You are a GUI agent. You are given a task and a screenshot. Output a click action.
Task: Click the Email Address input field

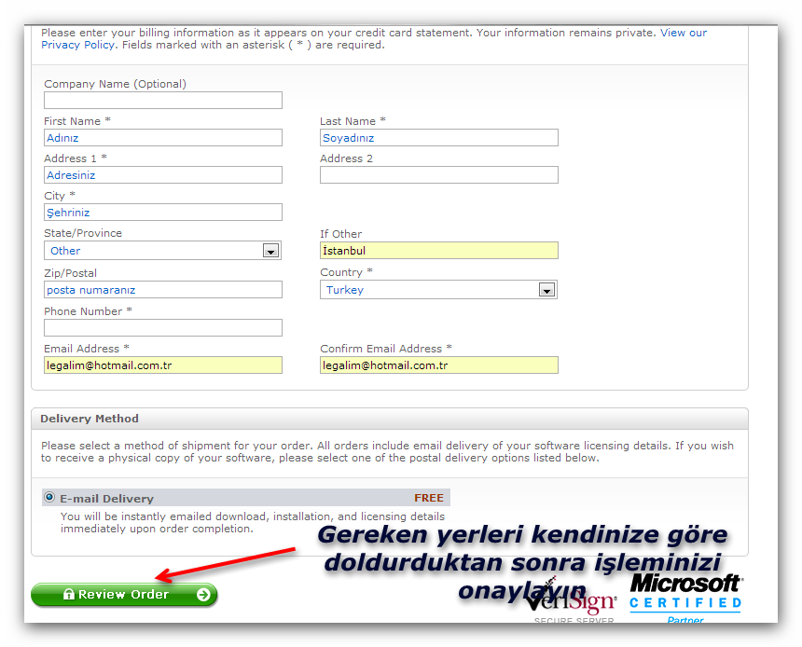[162, 365]
